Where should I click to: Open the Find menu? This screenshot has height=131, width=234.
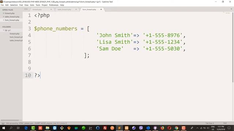coord(21,5)
